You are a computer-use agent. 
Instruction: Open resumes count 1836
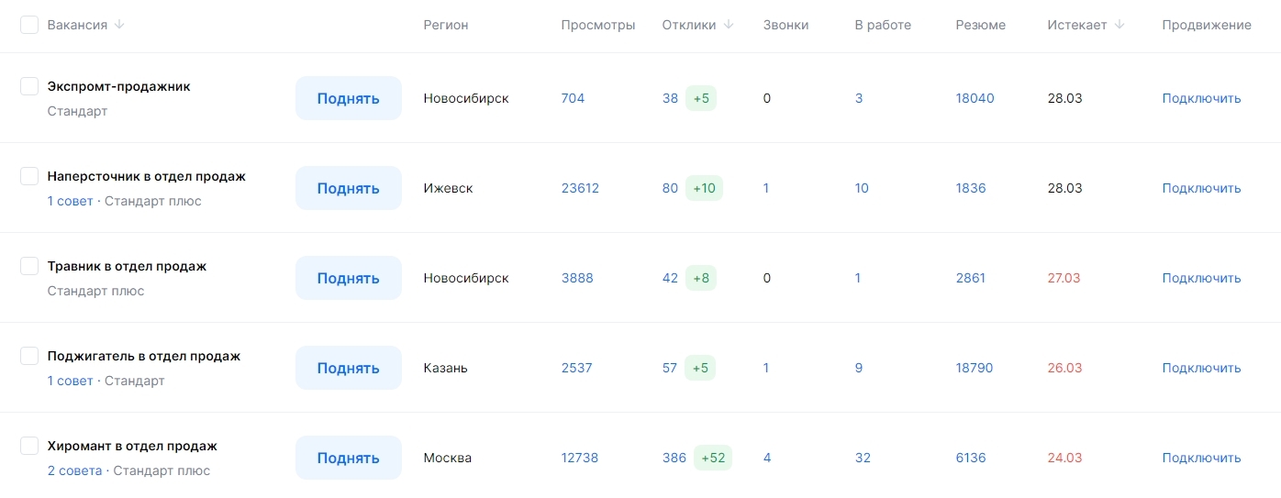(971, 188)
